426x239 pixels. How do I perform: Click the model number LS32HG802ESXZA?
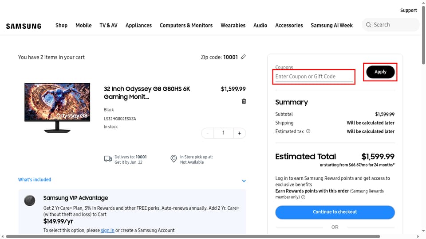point(120,119)
